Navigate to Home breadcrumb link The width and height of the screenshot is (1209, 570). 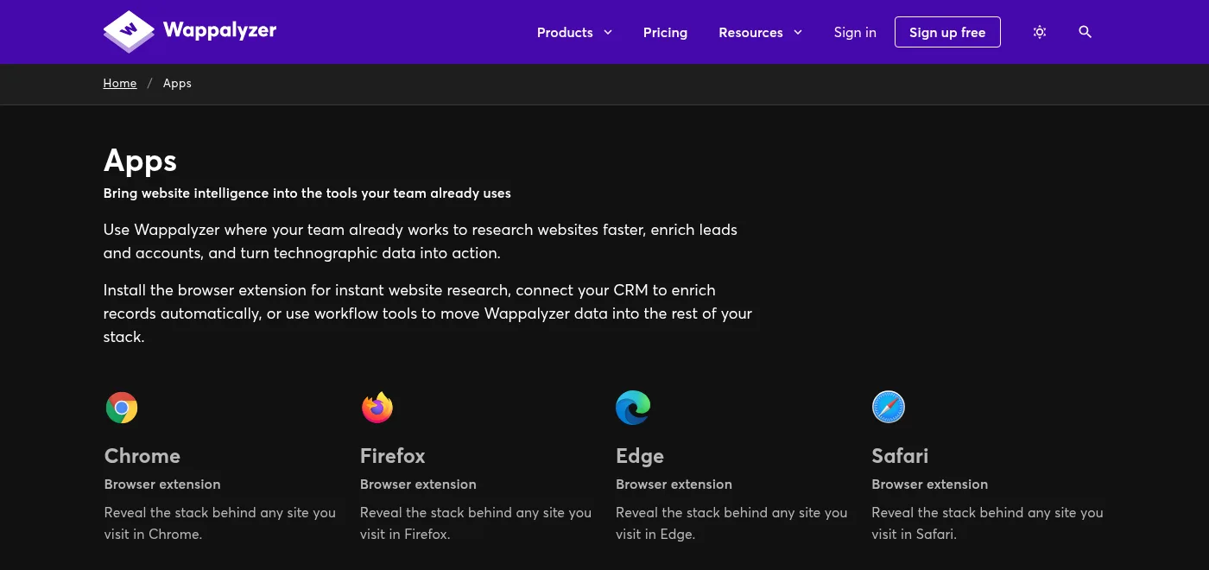[120, 83]
